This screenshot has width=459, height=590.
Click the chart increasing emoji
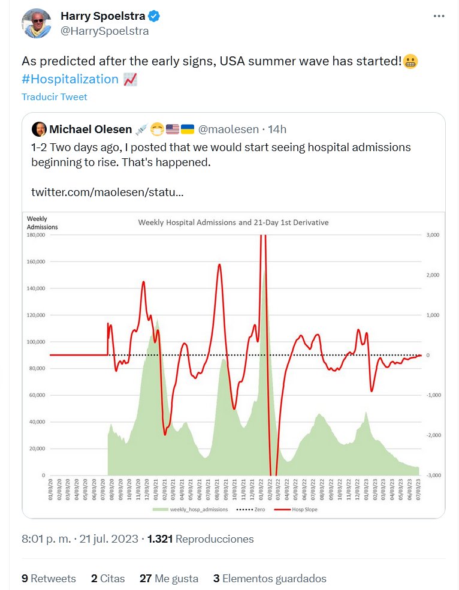coord(130,79)
